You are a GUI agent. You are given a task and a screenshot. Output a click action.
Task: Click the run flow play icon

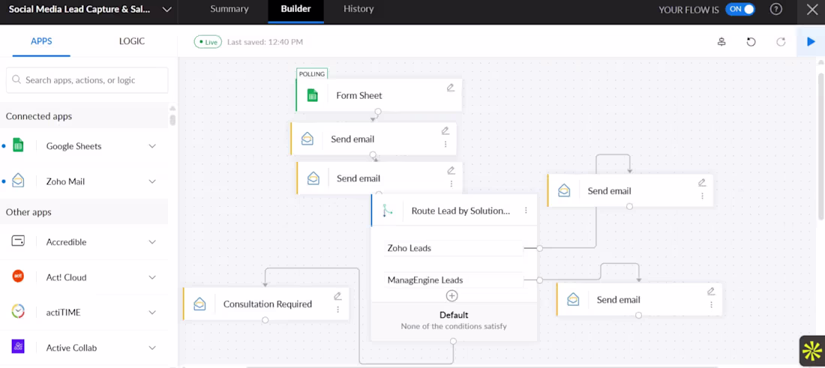click(x=811, y=42)
